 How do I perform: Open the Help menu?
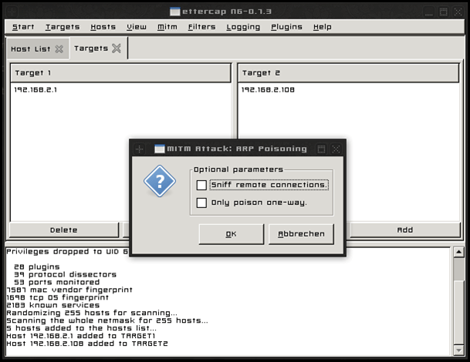pos(323,27)
